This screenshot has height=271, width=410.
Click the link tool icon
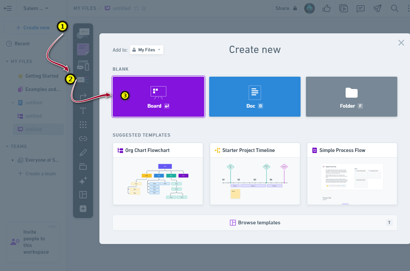83,139
